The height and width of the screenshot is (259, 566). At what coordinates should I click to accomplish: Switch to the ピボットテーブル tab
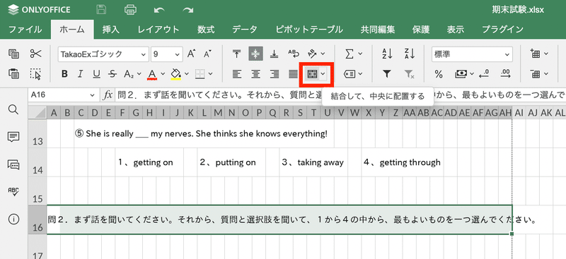tap(309, 29)
